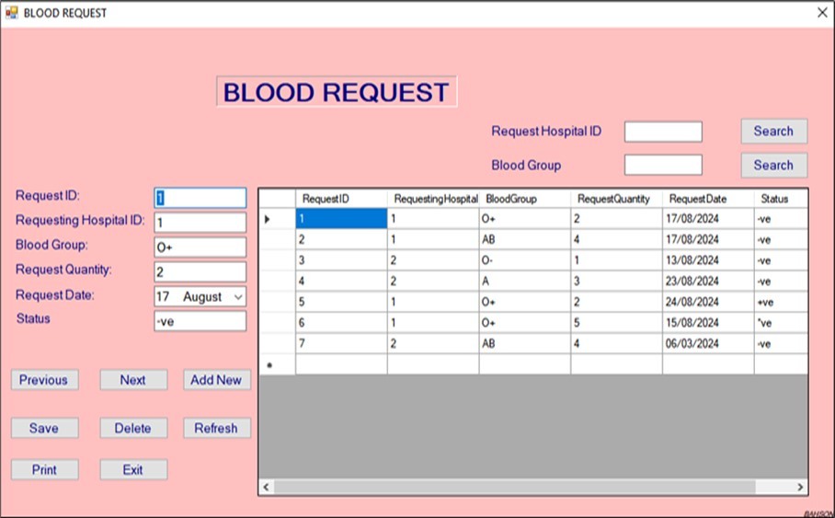The image size is (835, 518).
Task: Click the Request Quantity text field
Action: tap(200, 272)
